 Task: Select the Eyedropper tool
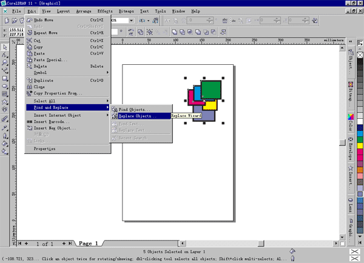5,128
